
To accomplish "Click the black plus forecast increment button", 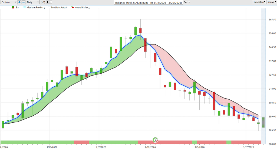I will coord(47,2).
